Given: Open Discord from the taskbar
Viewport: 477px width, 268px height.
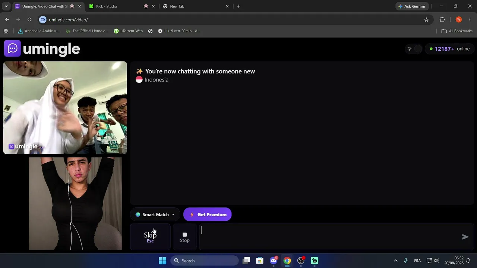Looking at the screenshot, I should point(274,261).
